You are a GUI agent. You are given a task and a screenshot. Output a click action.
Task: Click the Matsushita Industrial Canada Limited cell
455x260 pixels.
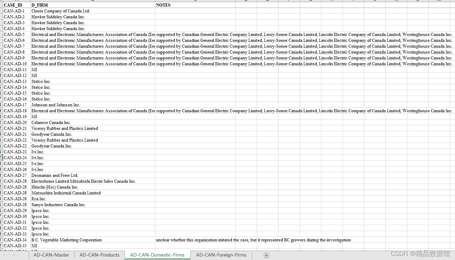tap(93, 193)
